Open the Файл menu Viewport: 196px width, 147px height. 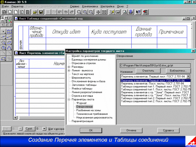(x=5, y=6)
